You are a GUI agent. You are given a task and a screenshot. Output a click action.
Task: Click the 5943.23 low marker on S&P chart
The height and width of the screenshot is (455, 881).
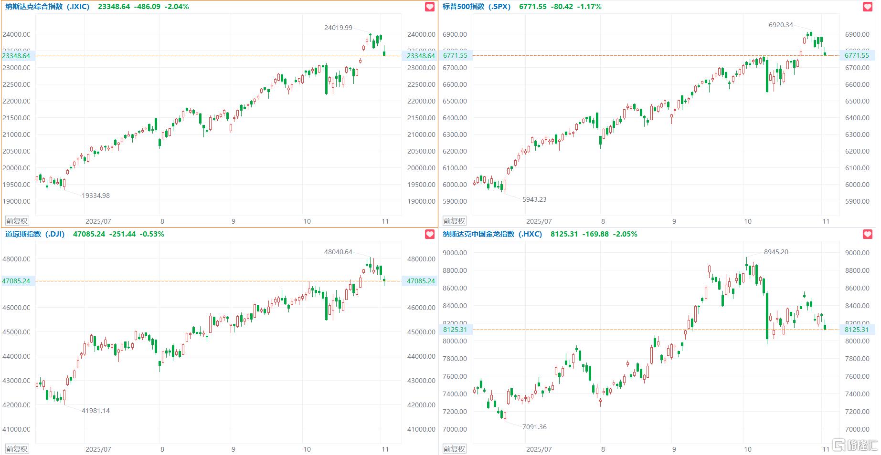coord(534,199)
